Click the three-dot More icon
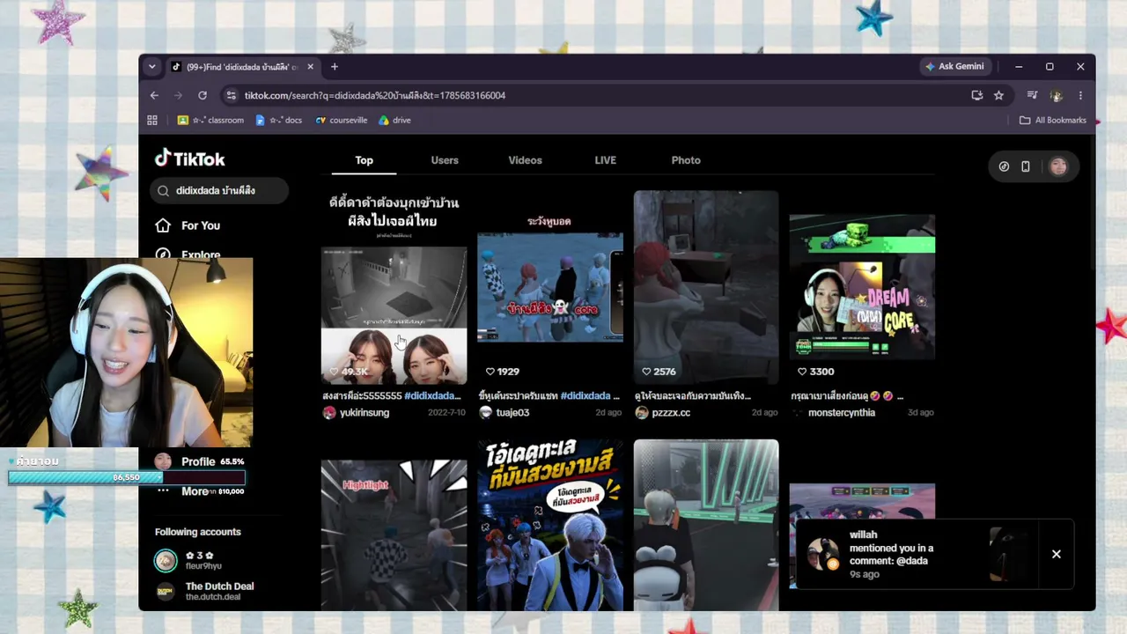 point(163,490)
